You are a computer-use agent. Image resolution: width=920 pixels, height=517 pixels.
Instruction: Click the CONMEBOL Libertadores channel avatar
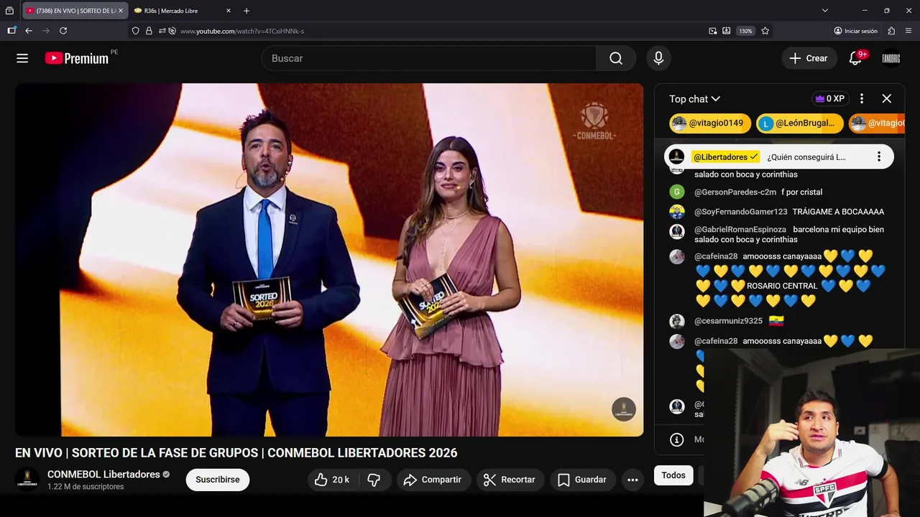click(27, 480)
